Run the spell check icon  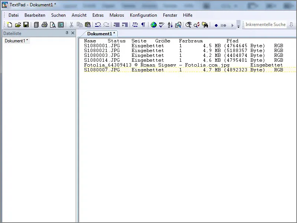tap(161, 25)
